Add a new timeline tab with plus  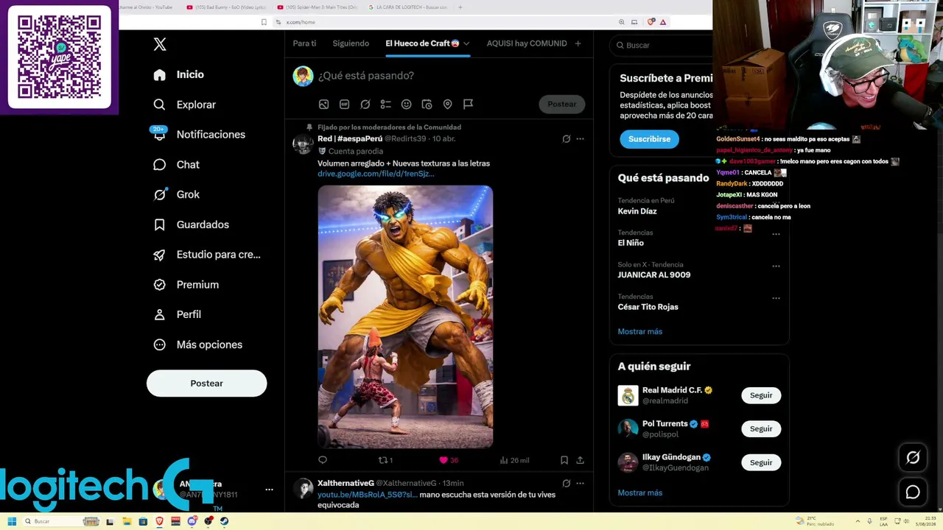tap(578, 43)
